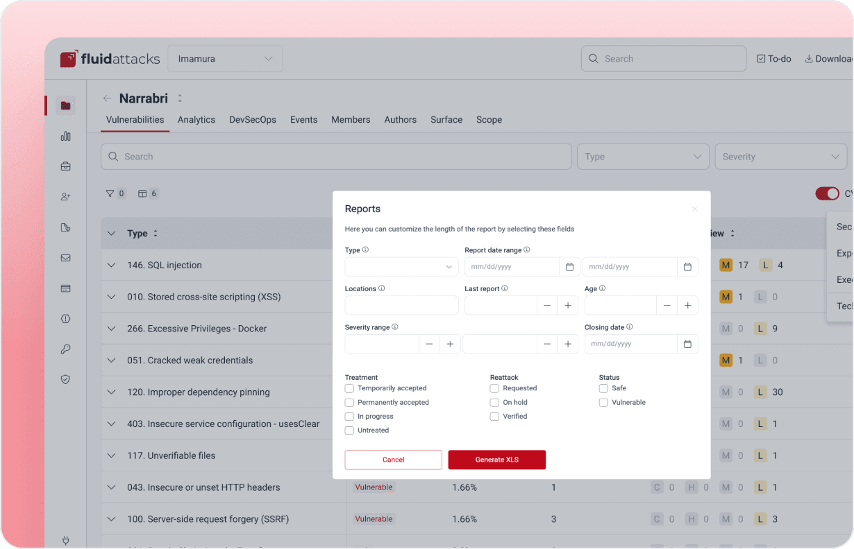Open the Type filter dropdown behind dialog

tap(643, 157)
